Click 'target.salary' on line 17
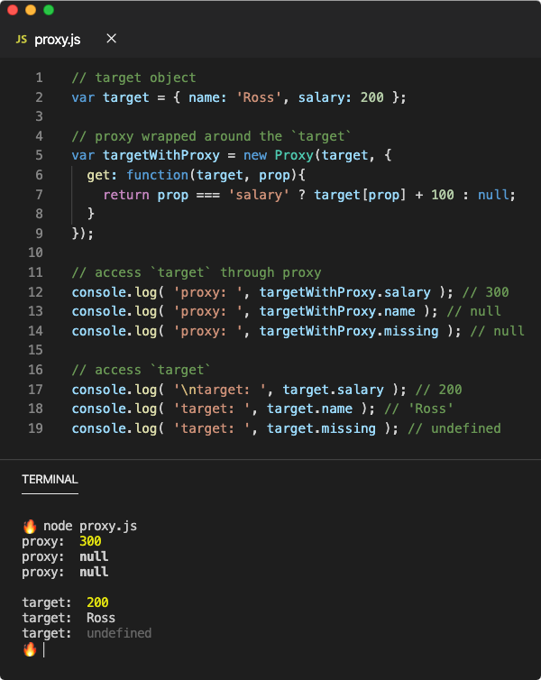The height and width of the screenshot is (680, 541). point(334,390)
